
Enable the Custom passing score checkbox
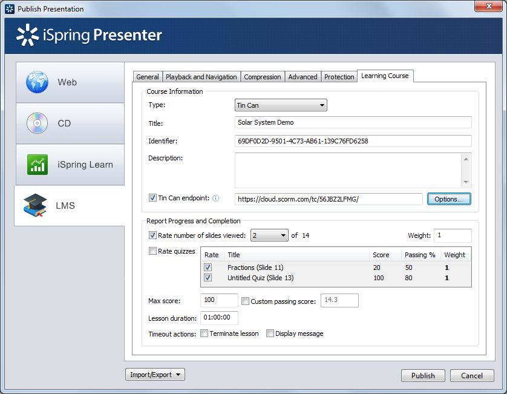pyautogui.click(x=246, y=301)
